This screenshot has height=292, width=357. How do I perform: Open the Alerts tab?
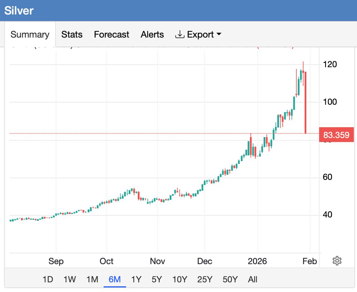point(152,34)
